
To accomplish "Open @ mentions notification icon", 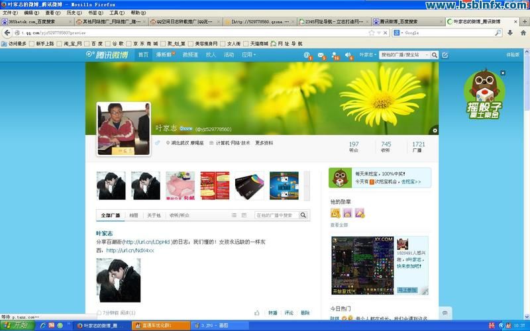I will pos(307,55).
